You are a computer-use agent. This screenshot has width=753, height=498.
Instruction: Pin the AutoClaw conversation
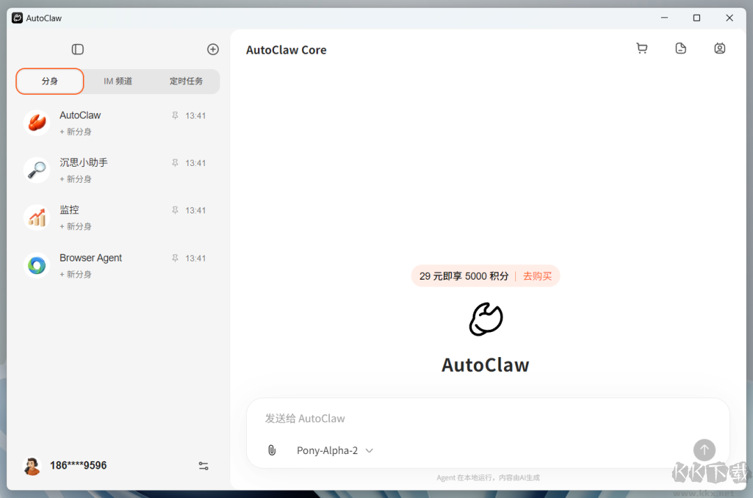click(x=175, y=115)
